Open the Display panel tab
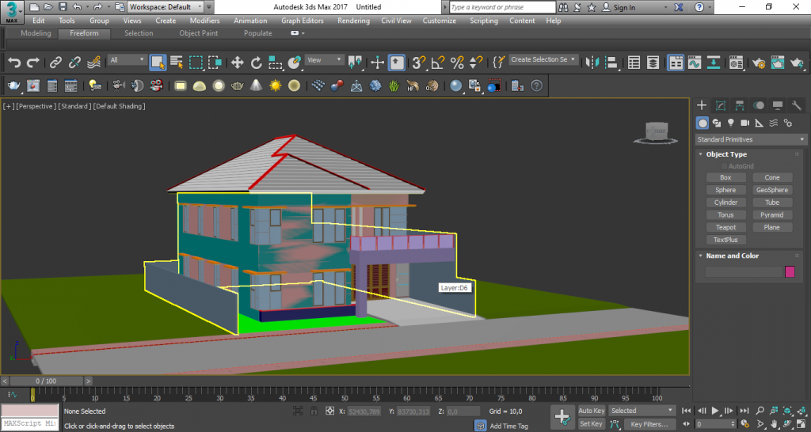This screenshot has width=811, height=432. tap(778, 106)
